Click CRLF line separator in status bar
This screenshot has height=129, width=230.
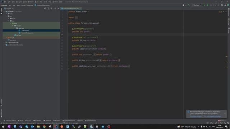pyautogui.click(x=212, y=123)
